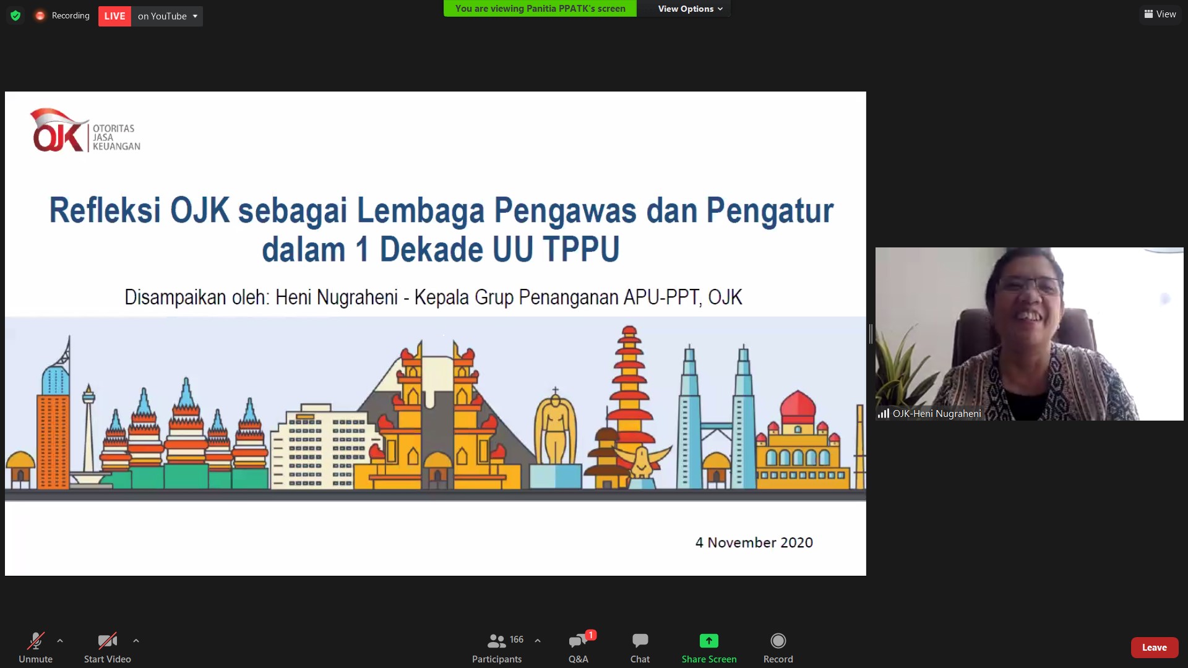
Task: Unmute the microphone
Action: [36, 648]
